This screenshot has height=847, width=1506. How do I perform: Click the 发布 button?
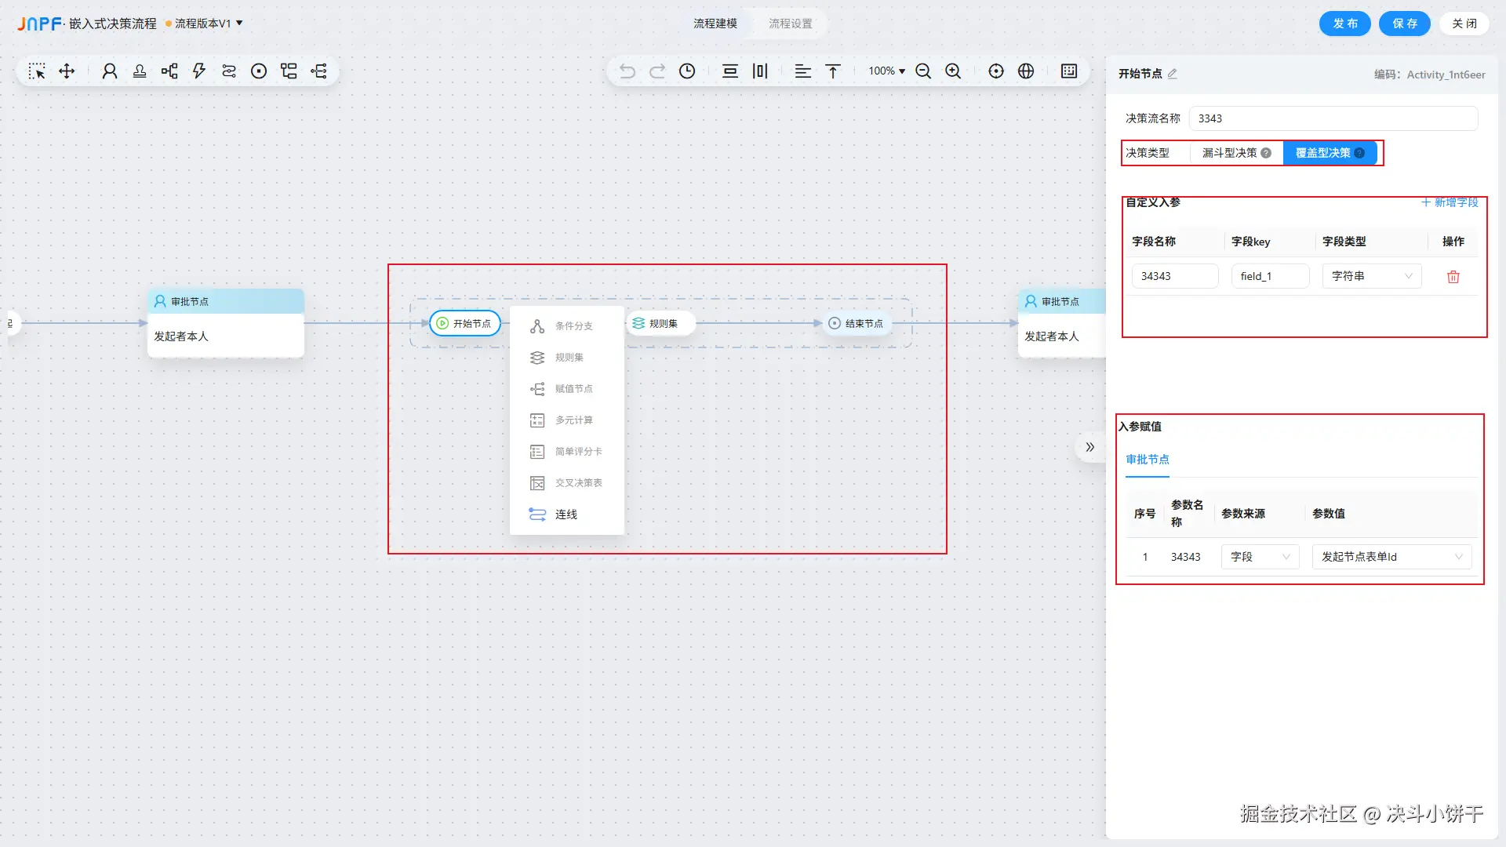pos(1344,24)
